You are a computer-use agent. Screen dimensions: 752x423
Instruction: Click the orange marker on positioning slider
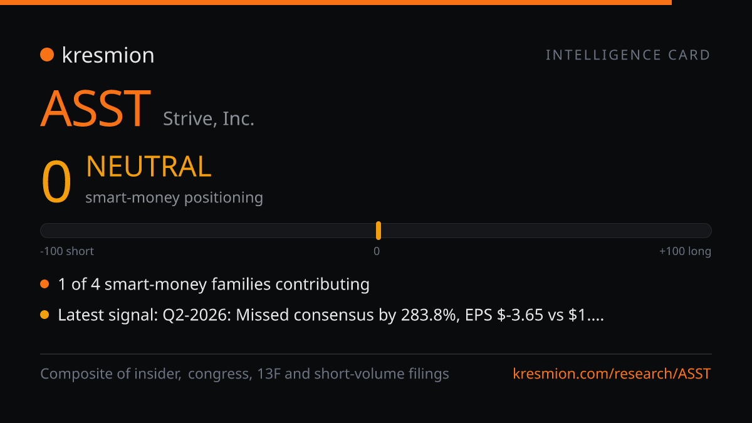379,231
